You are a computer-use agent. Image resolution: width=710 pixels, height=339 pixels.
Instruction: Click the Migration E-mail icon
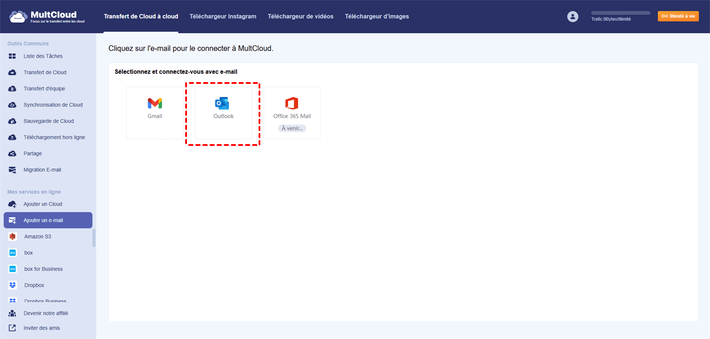[12, 170]
